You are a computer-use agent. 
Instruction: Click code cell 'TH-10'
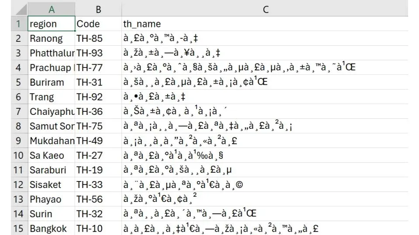coord(98,228)
